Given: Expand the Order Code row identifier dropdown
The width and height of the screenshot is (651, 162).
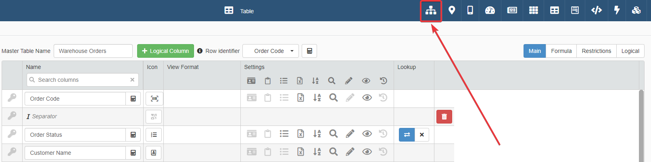Looking at the screenshot, I should tap(271, 51).
